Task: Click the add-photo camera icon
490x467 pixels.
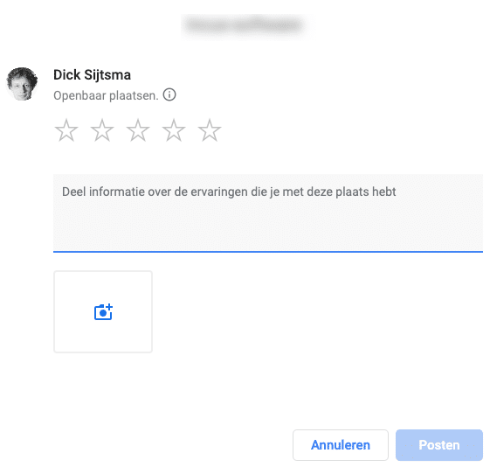Action: click(103, 312)
